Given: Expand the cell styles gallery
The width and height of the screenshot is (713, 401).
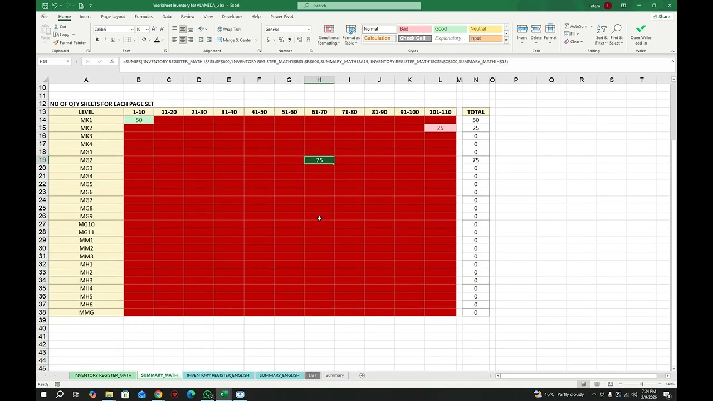Looking at the screenshot, I should point(506,41).
